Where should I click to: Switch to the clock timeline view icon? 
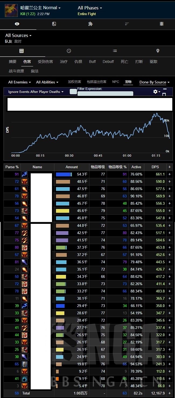(x=69, y=51)
